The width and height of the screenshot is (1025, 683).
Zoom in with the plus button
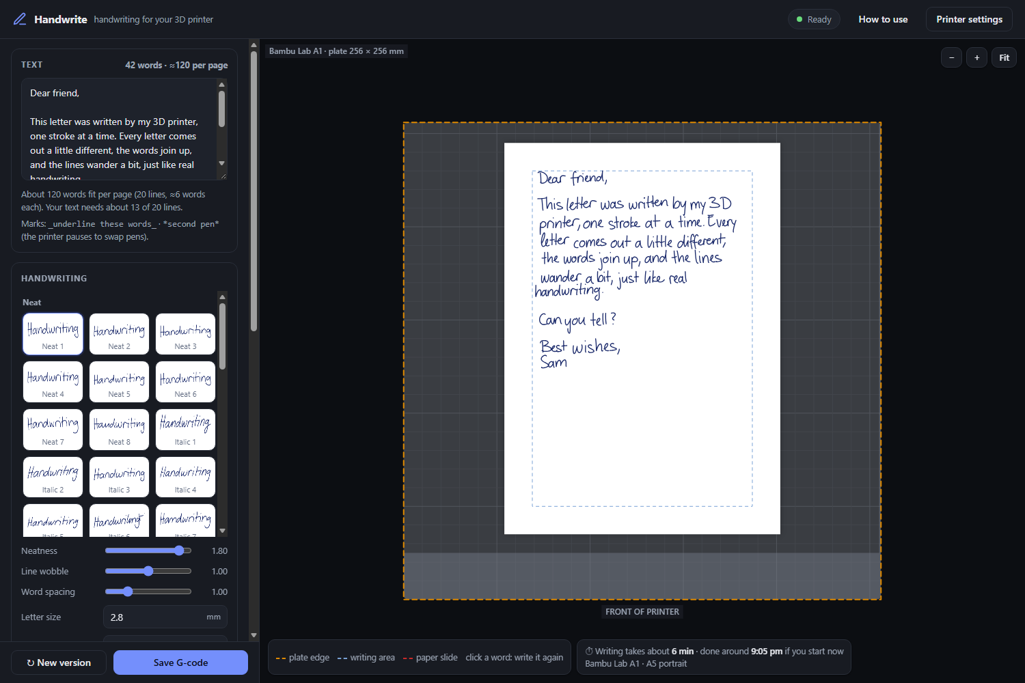(x=976, y=57)
